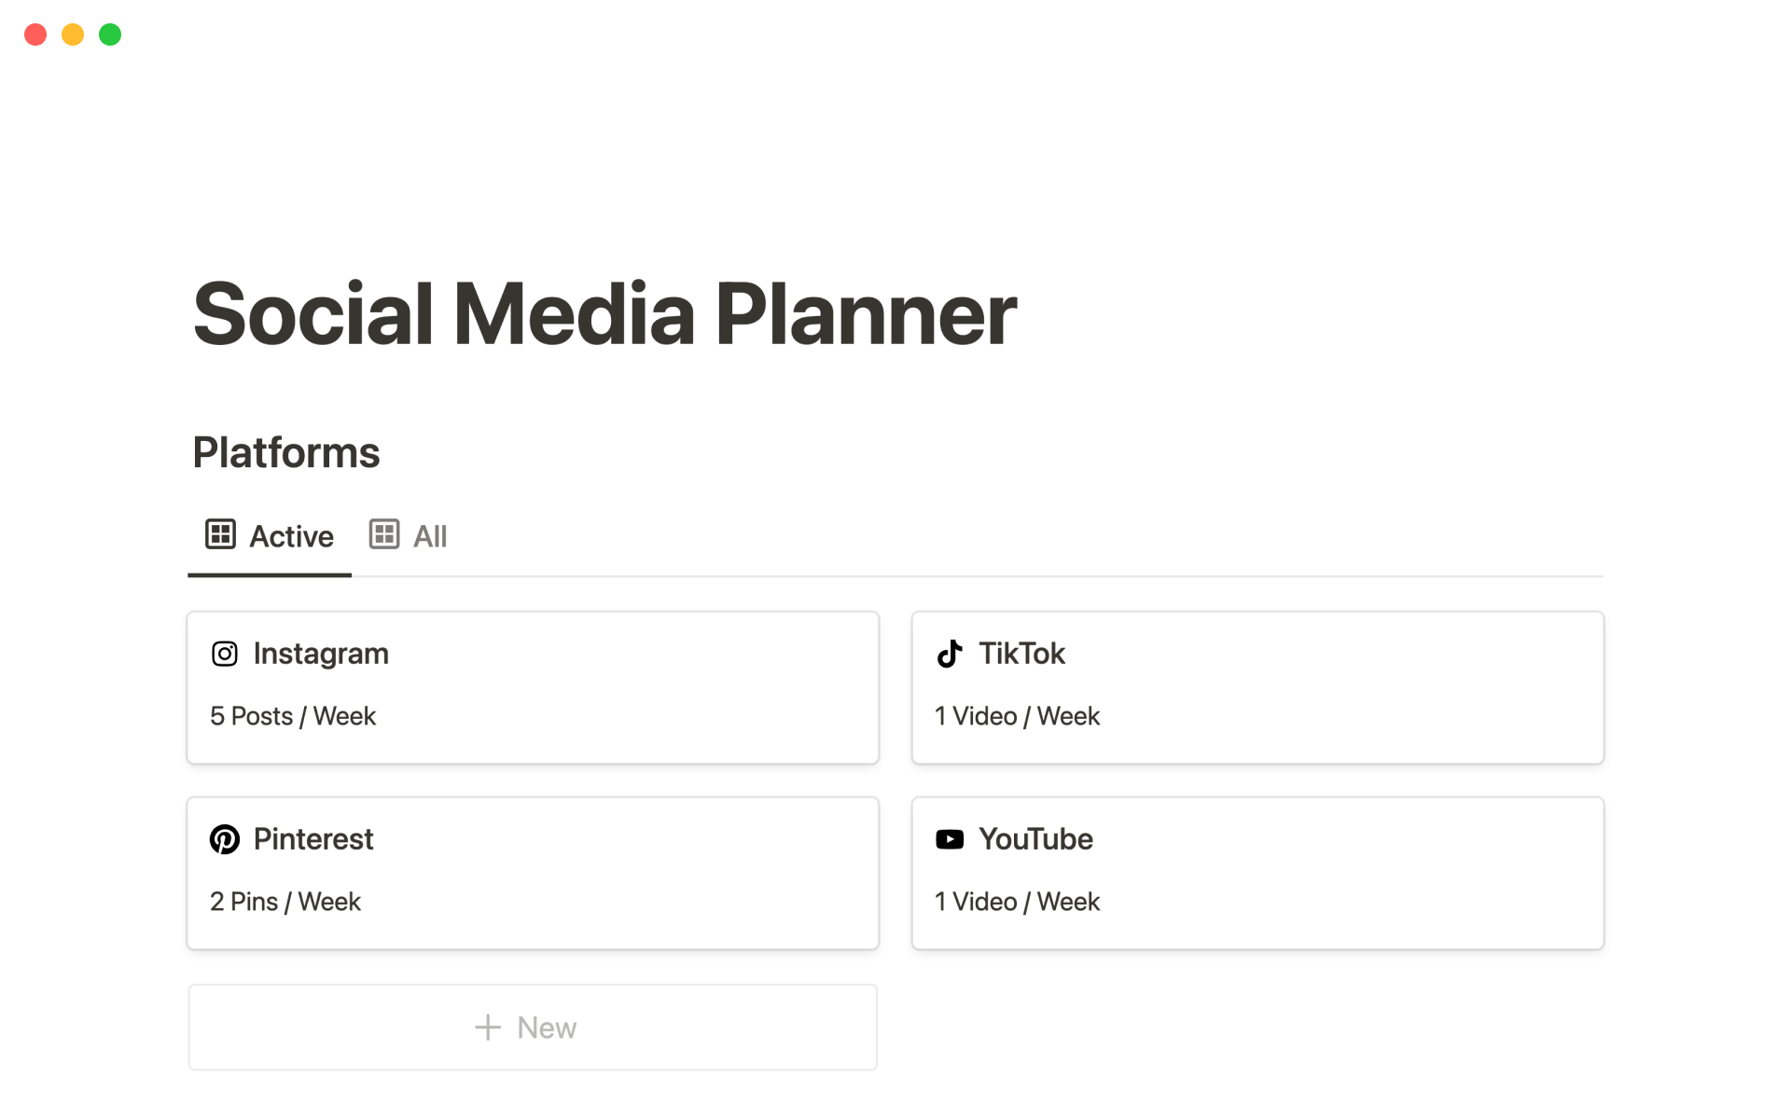
Task: Open the YouTube platform page
Action: point(1035,839)
